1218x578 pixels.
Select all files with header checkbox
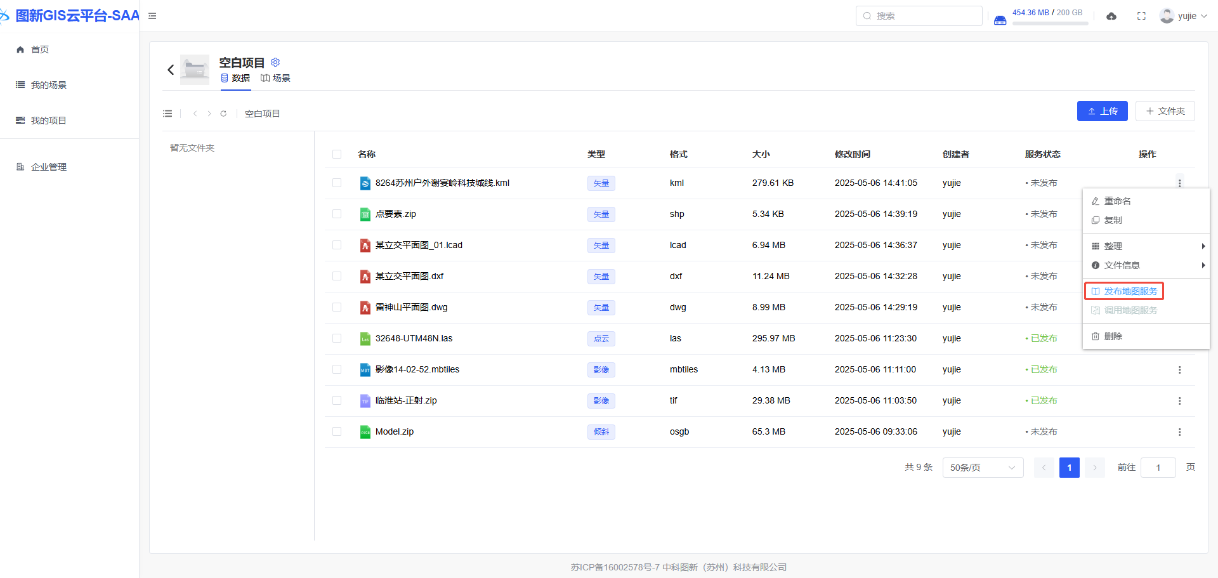point(337,154)
